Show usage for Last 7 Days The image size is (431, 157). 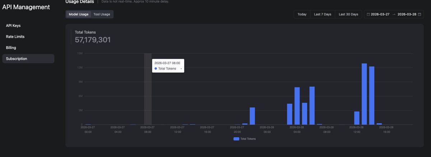point(323,14)
